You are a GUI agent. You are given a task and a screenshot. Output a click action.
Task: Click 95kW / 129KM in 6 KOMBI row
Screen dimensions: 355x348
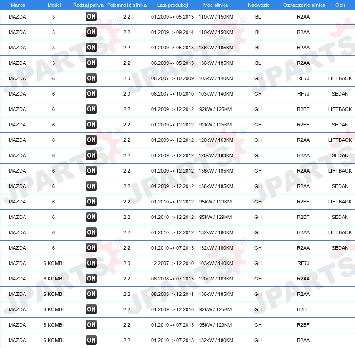(x=215, y=325)
